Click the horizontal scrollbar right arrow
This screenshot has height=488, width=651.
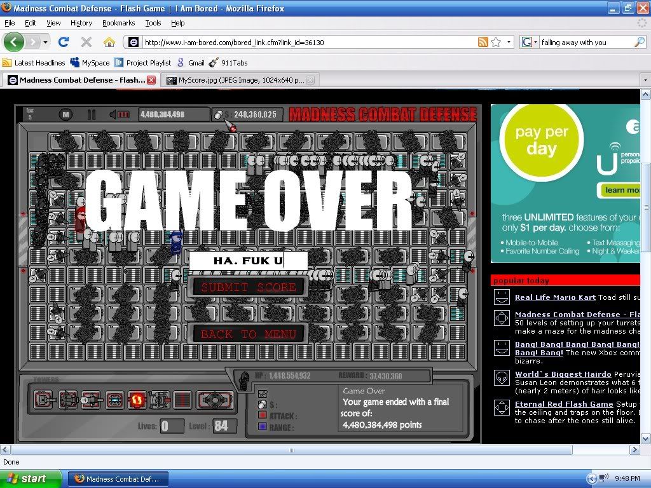pyautogui.click(x=634, y=450)
